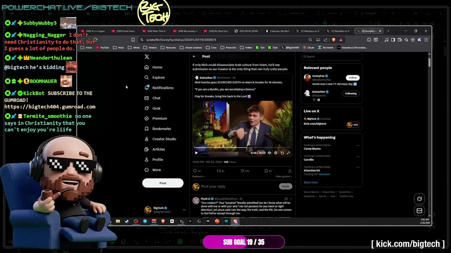Click the browser address bar URL
The width and height of the screenshot is (451, 253).
coord(181,40)
